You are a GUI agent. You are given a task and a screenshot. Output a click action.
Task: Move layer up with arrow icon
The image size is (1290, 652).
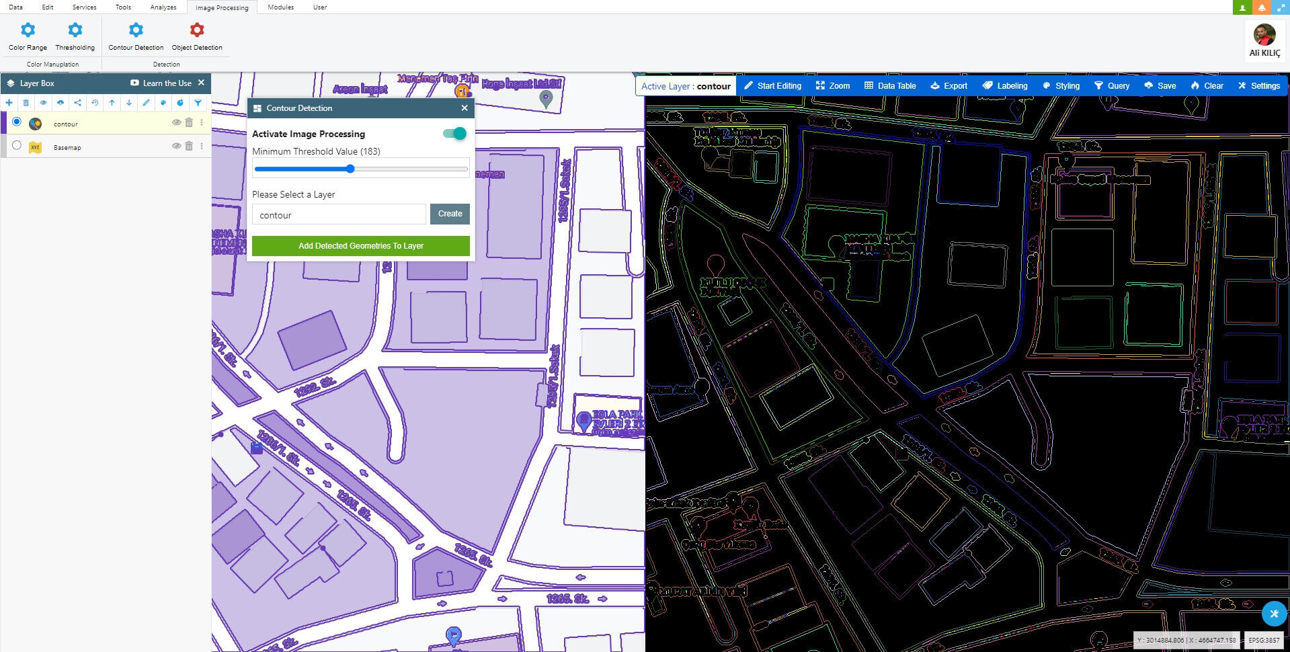112,103
